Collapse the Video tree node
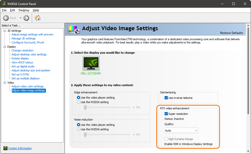Image resolution: width=251 pixels, height=154 pixels. coord(5,83)
